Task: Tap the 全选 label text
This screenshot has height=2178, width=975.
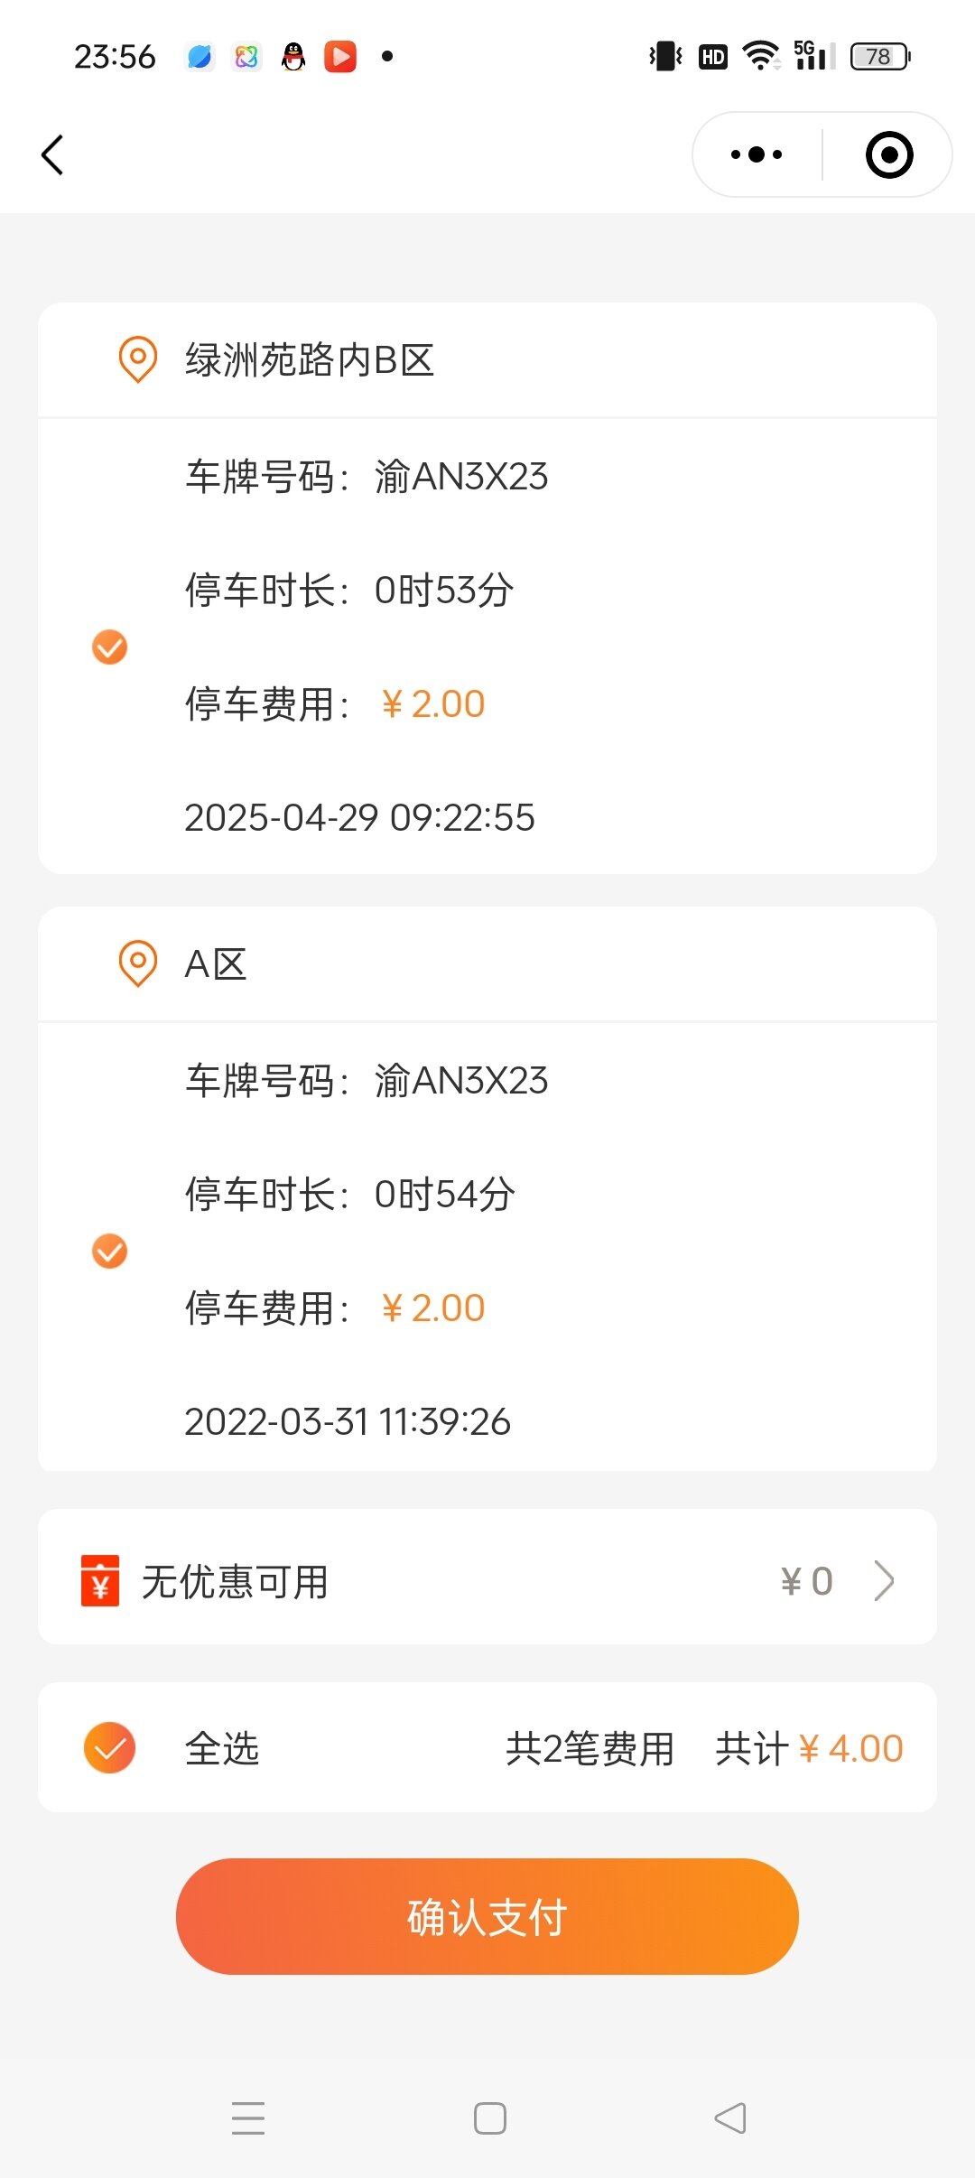Action: click(x=222, y=1749)
